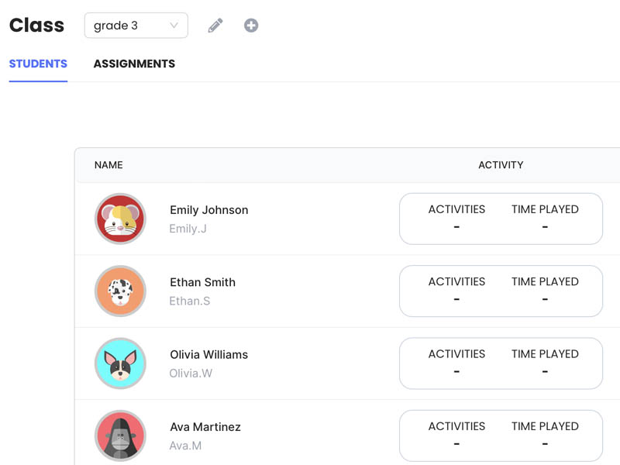Select Olivia Williams's name
The width and height of the screenshot is (620, 465).
click(209, 355)
